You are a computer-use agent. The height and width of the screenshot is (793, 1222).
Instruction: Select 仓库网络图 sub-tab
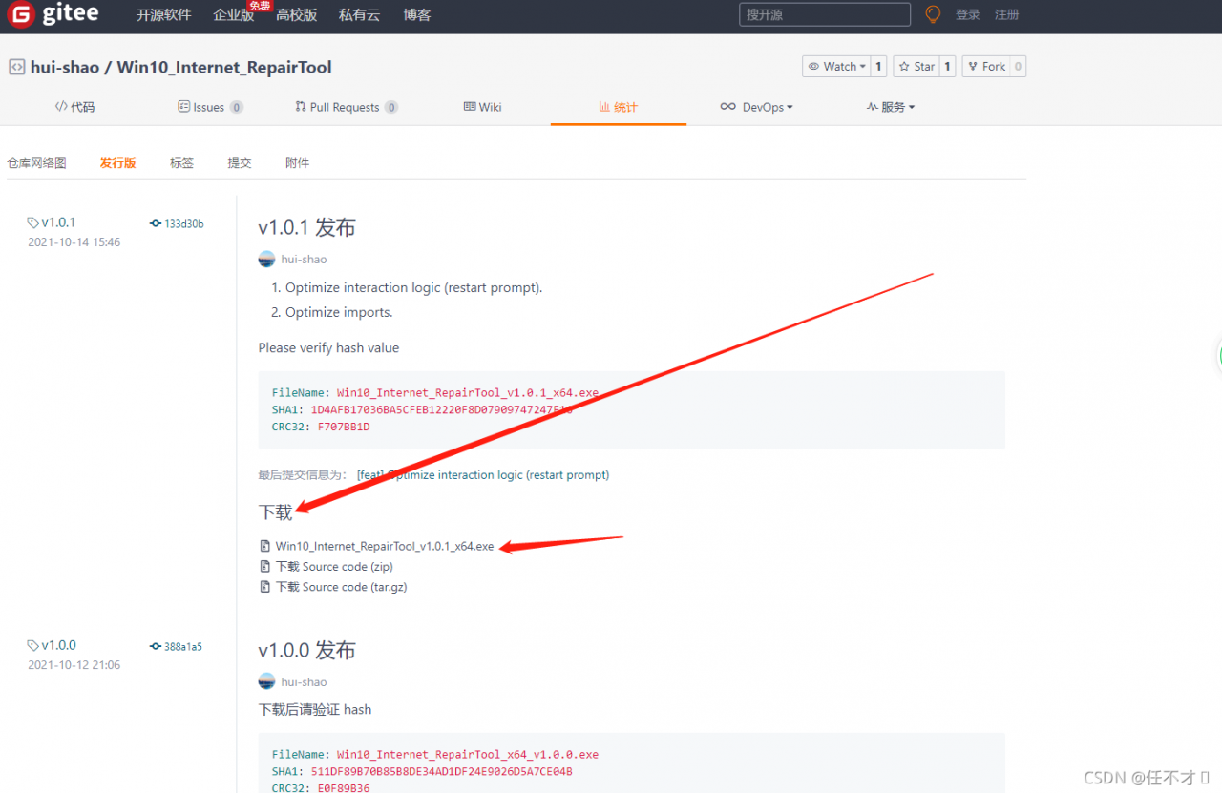click(x=37, y=163)
